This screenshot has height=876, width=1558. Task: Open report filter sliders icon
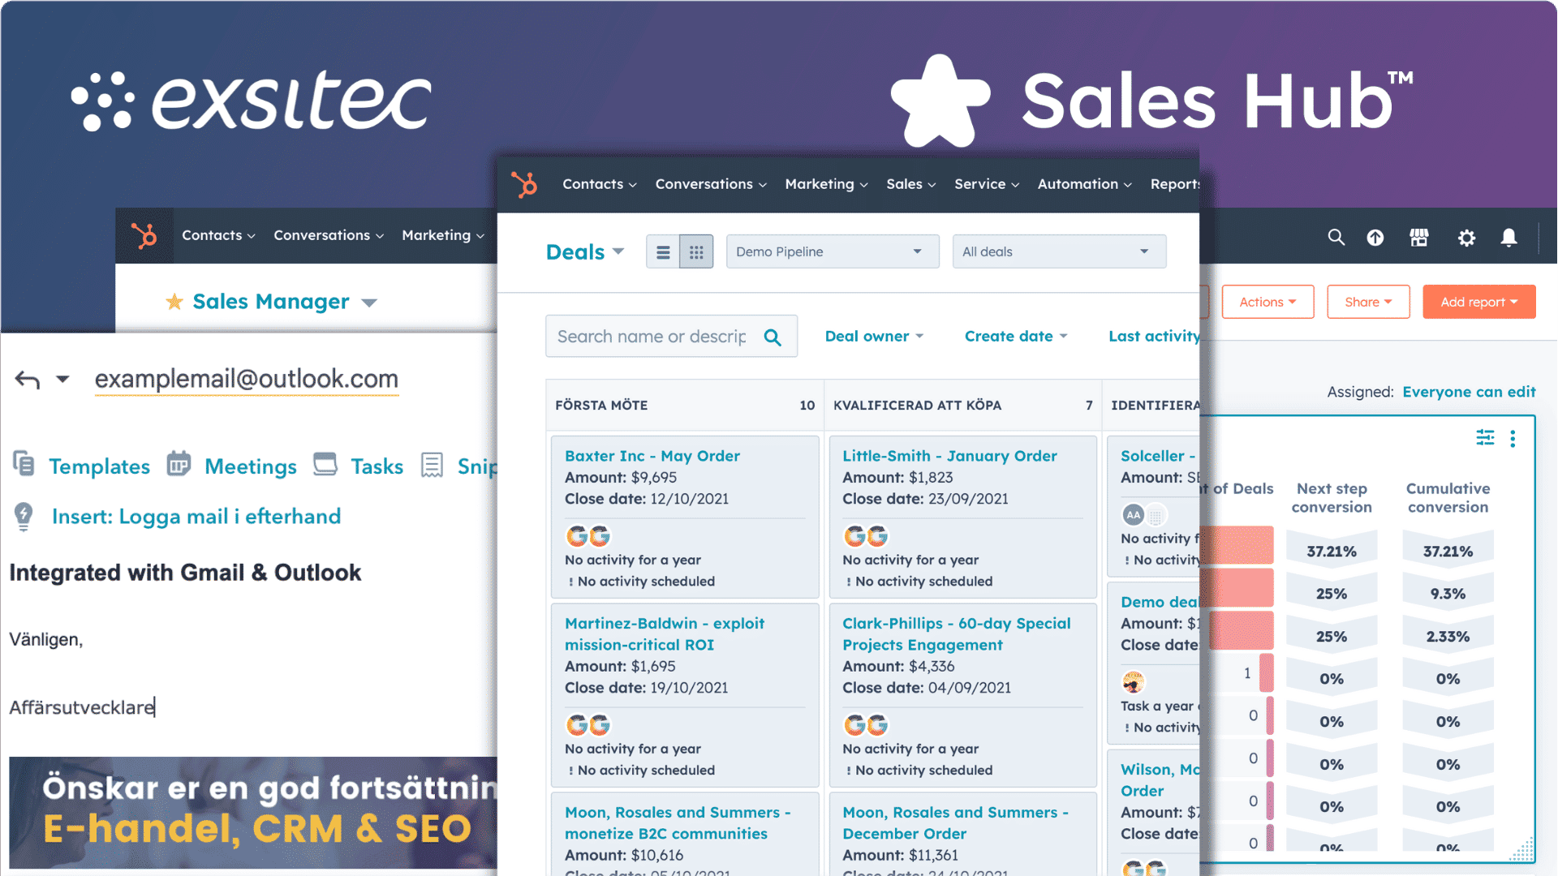tap(1485, 438)
